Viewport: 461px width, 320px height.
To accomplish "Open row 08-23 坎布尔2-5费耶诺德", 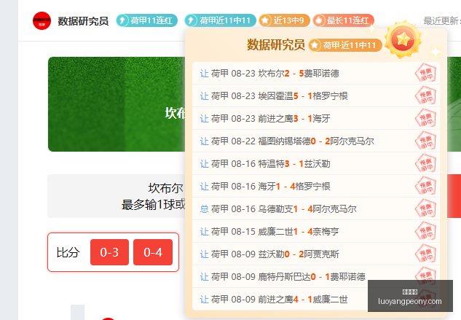I will tap(316, 73).
